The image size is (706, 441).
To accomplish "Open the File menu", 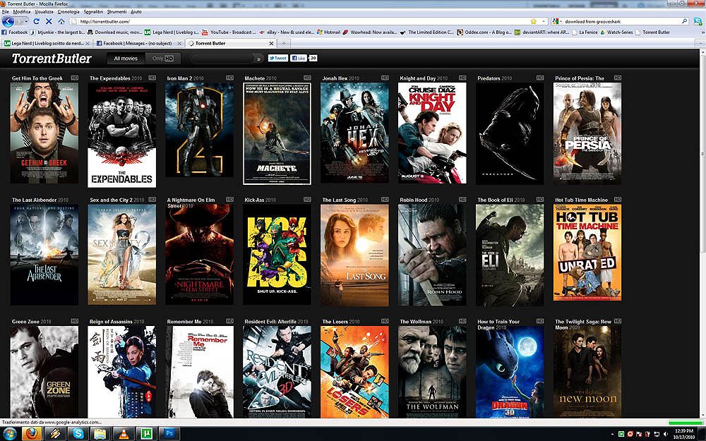I will pyautogui.click(x=6, y=12).
